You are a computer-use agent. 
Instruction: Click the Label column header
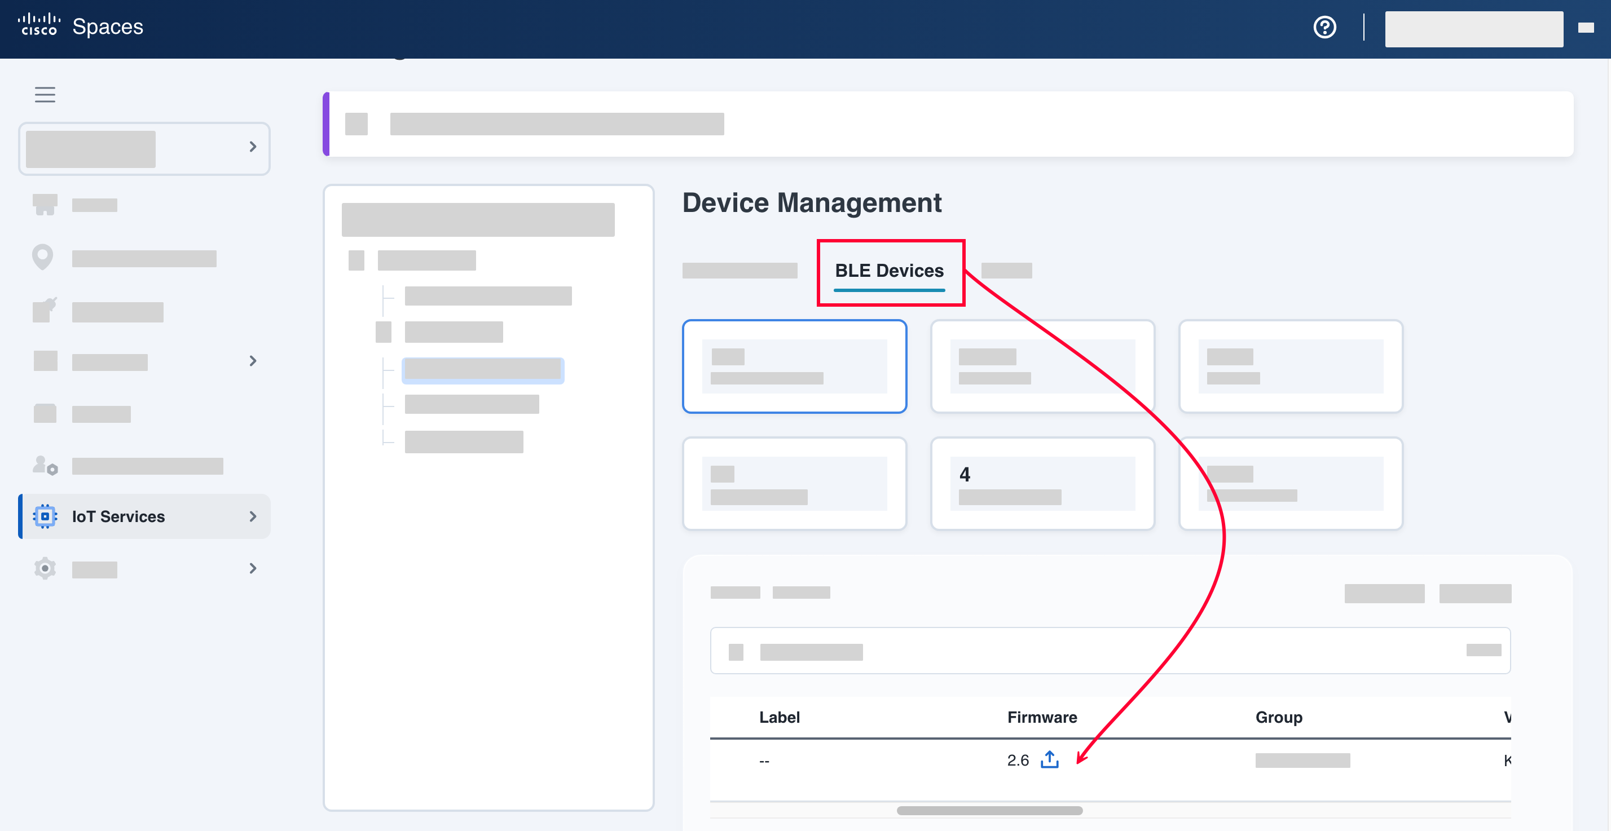click(x=779, y=717)
